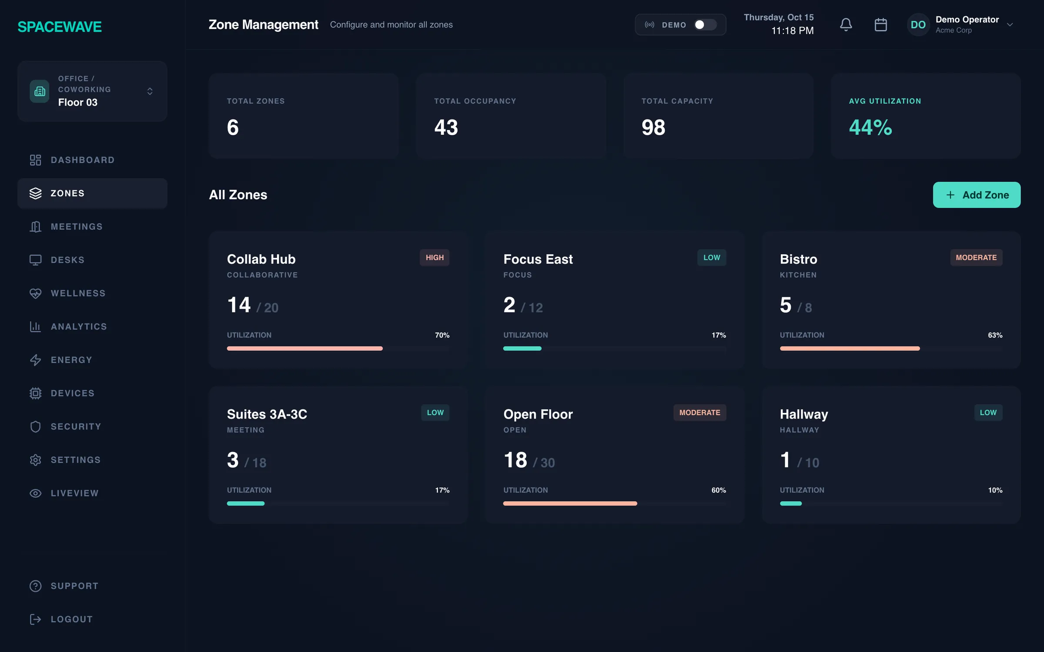Click the Devices chip icon
The width and height of the screenshot is (1044, 652).
[x=35, y=393]
